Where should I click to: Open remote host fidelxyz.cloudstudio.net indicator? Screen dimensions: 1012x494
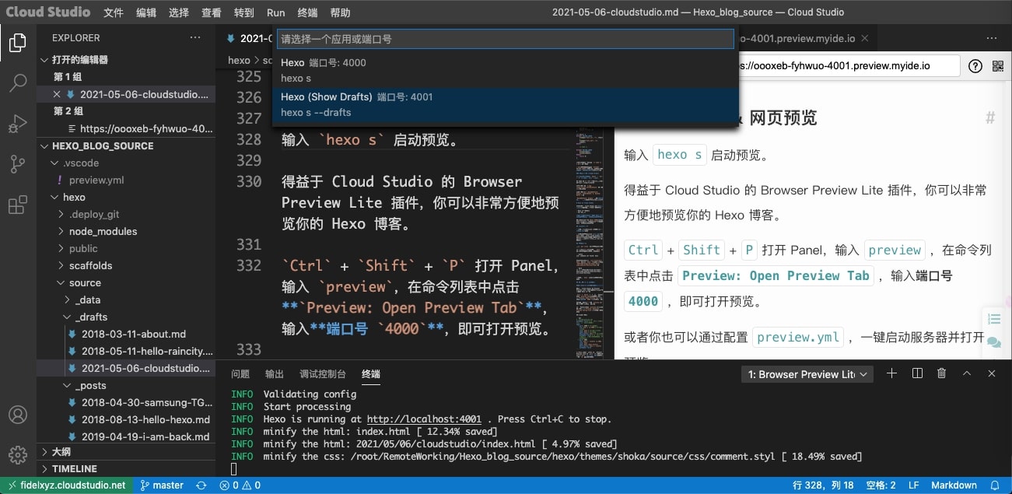[67, 485]
